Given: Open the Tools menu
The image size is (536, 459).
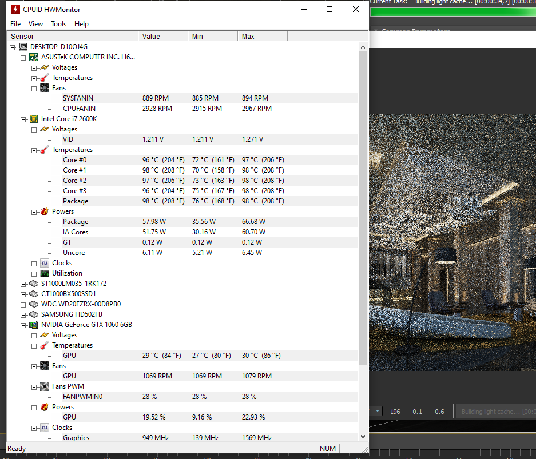Looking at the screenshot, I should [58, 24].
